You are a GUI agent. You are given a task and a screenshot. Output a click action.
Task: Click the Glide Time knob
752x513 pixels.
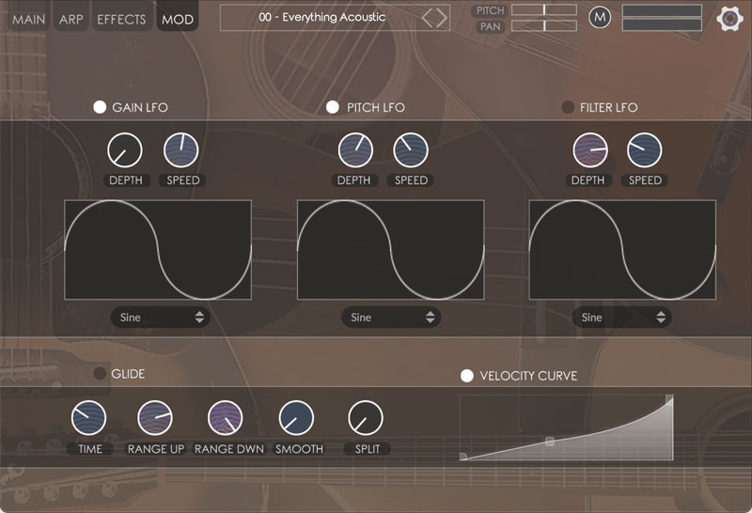click(x=89, y=418)
